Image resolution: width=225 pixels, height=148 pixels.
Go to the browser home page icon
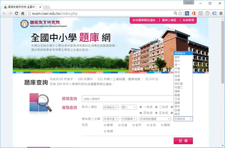(x=22, y=13)
